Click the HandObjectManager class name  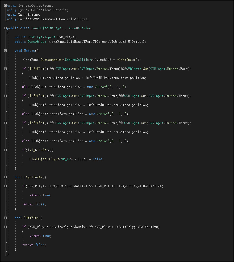coord(47,28)
